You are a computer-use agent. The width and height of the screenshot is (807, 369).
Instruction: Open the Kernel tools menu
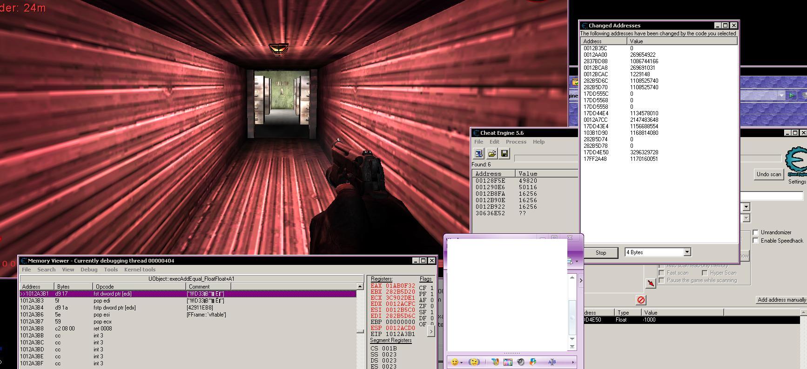point(140,270)
